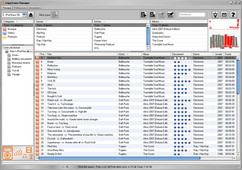Click the horizontal scrollbar under the track list
This screenshot has height=170, width=242.
[x=119, y=158]
